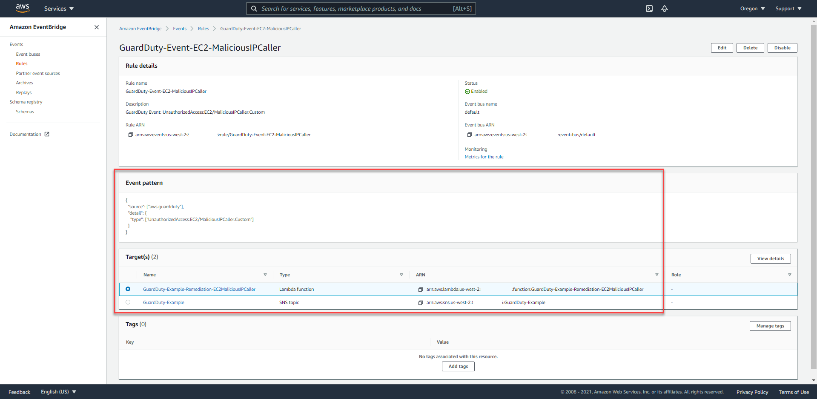
Task: Open the Documentation link
Action: pos(26,134)
